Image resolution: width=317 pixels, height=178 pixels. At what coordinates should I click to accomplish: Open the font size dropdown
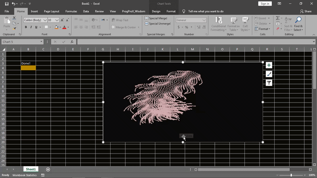click(57, 20)
